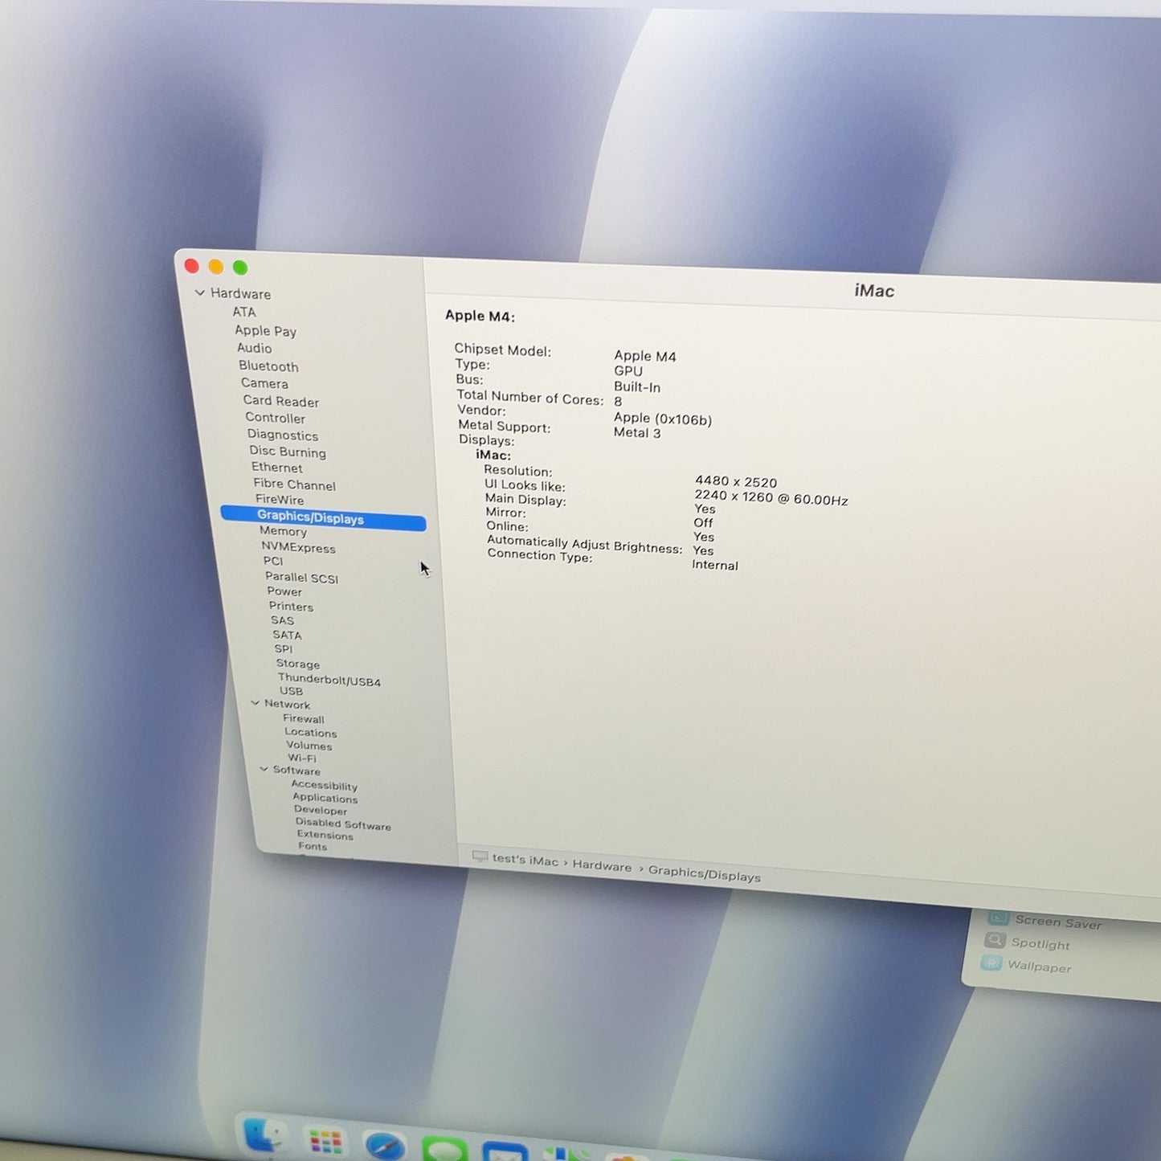This screenshot has width=1161, height=1161.
Task: Select NVMExpress in the sidebar
Action: pos(298,547)
